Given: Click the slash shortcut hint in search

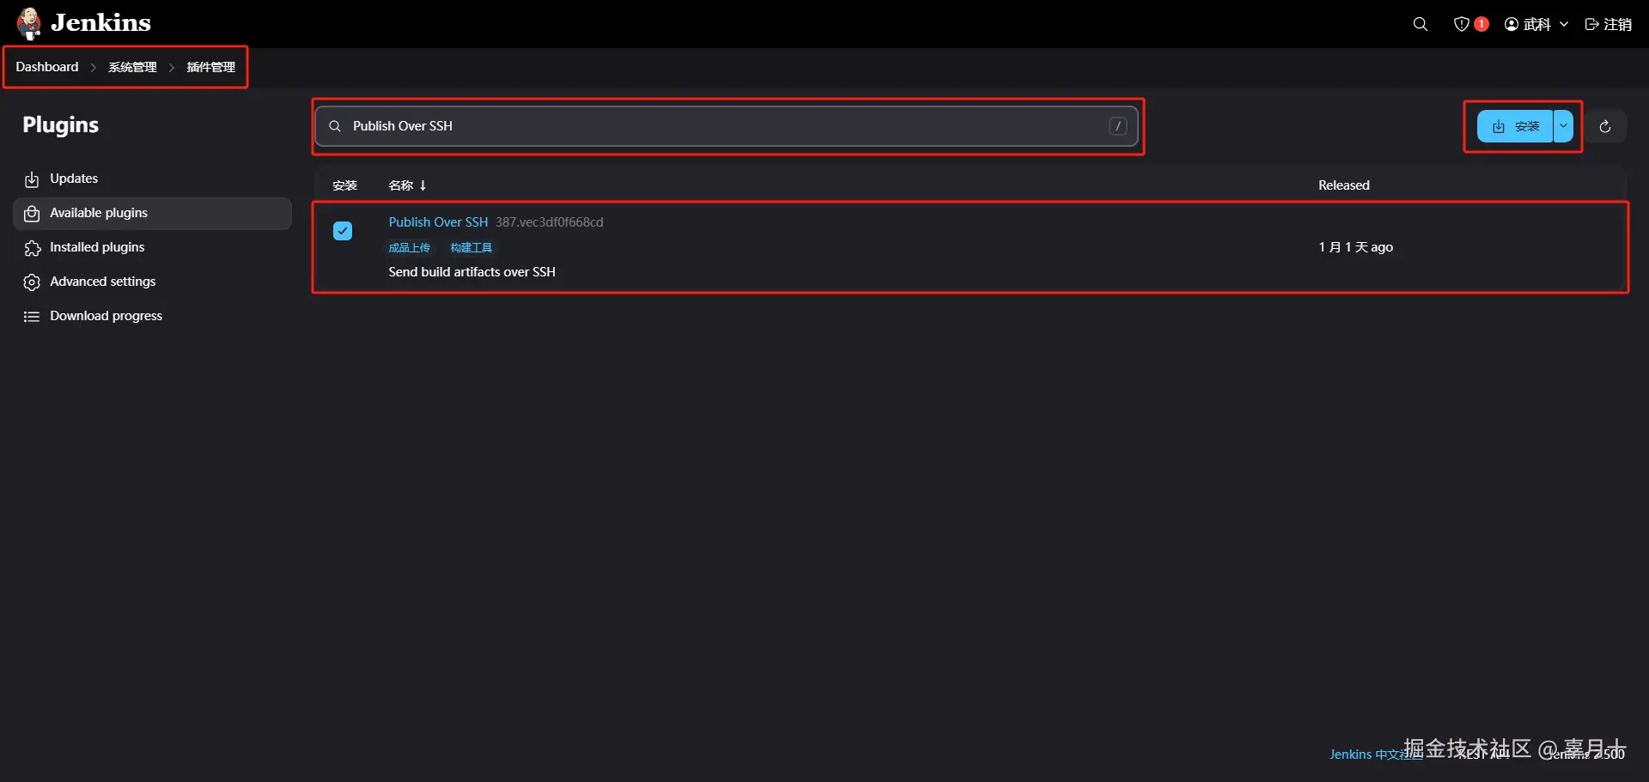Looking at the screenshot, I should 1117,126.
